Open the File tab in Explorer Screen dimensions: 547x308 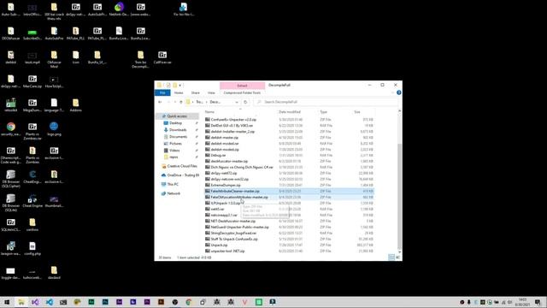tap(162, 93)
